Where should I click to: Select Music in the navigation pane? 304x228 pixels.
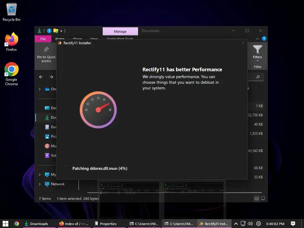click(x=50, y=146)
